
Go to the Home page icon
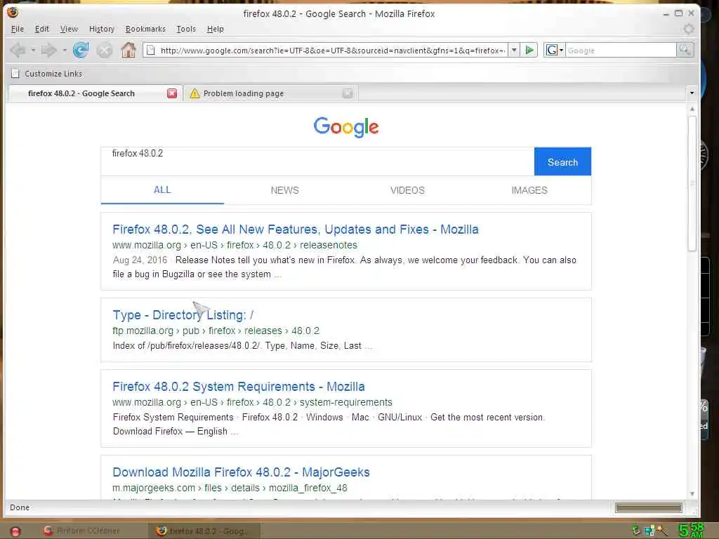(x=128, y=50)
